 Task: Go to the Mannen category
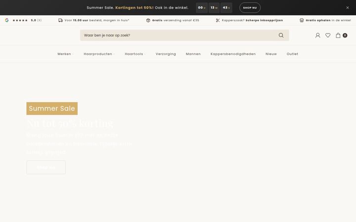[x=193, y=54]
